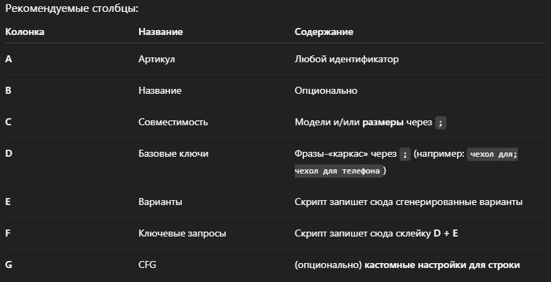
Task: Click 'Скрипт запишет сюда сгенерированные варианты' text
Action: coord(409,202)
